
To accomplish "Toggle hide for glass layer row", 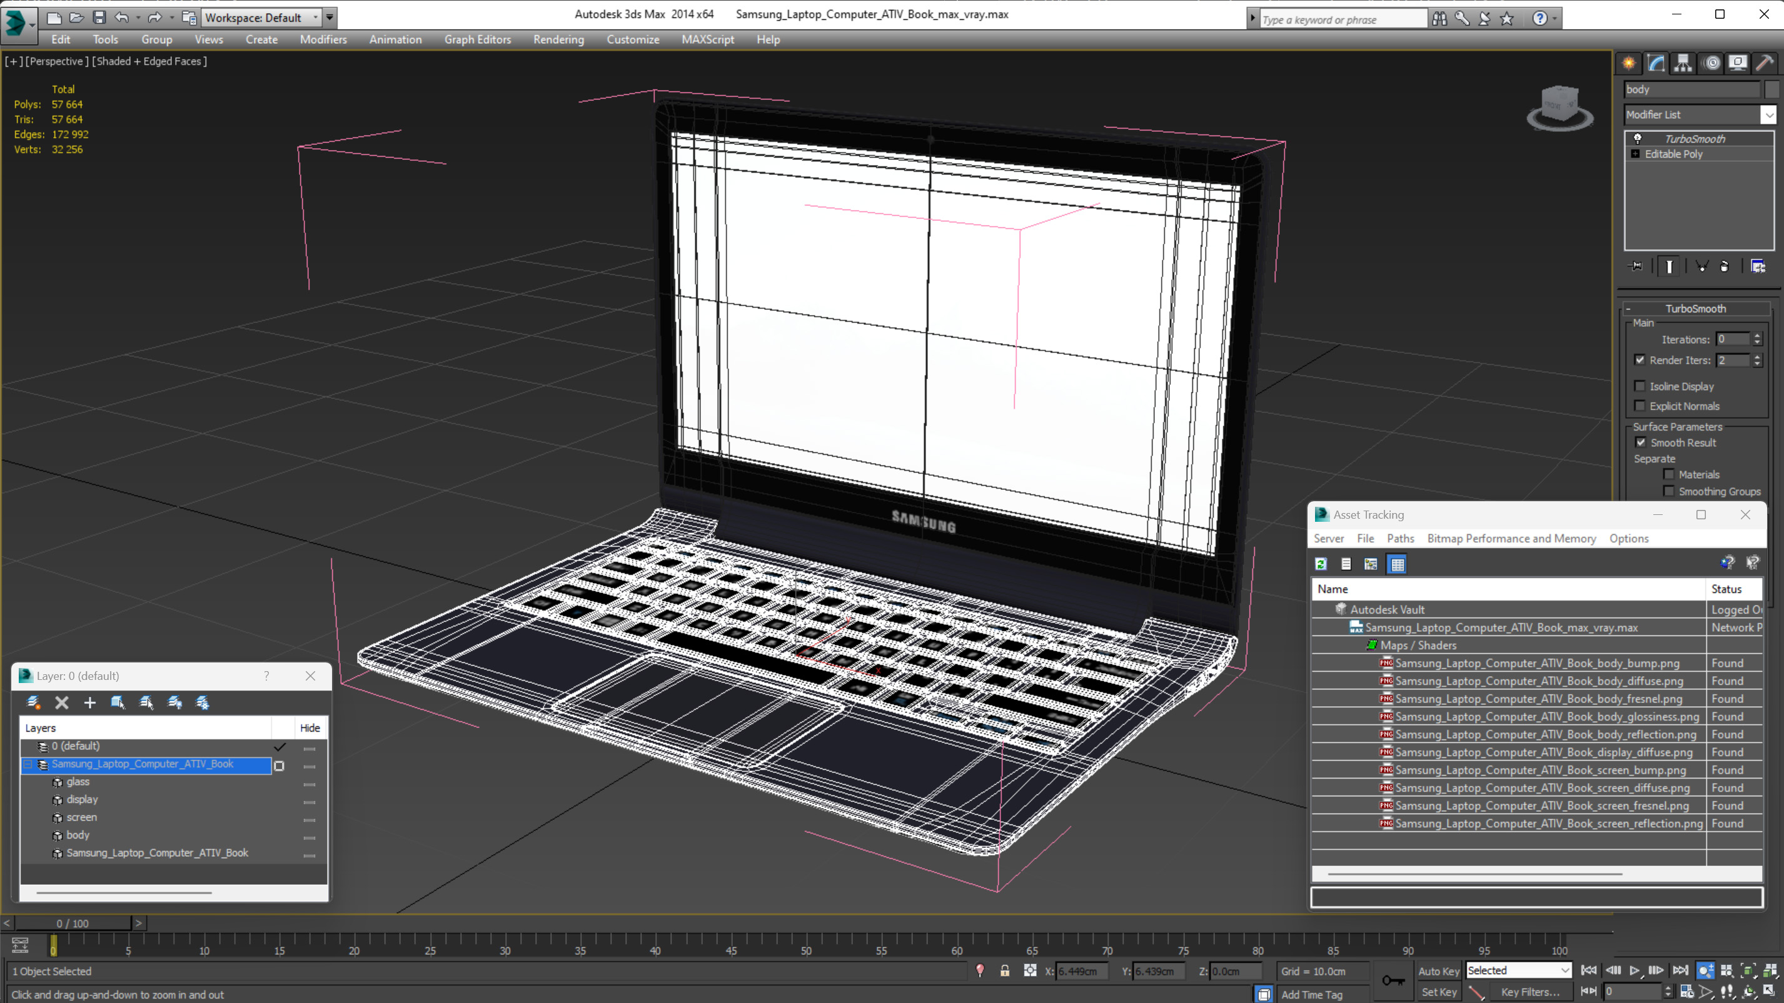I will [x=310, y=784].
